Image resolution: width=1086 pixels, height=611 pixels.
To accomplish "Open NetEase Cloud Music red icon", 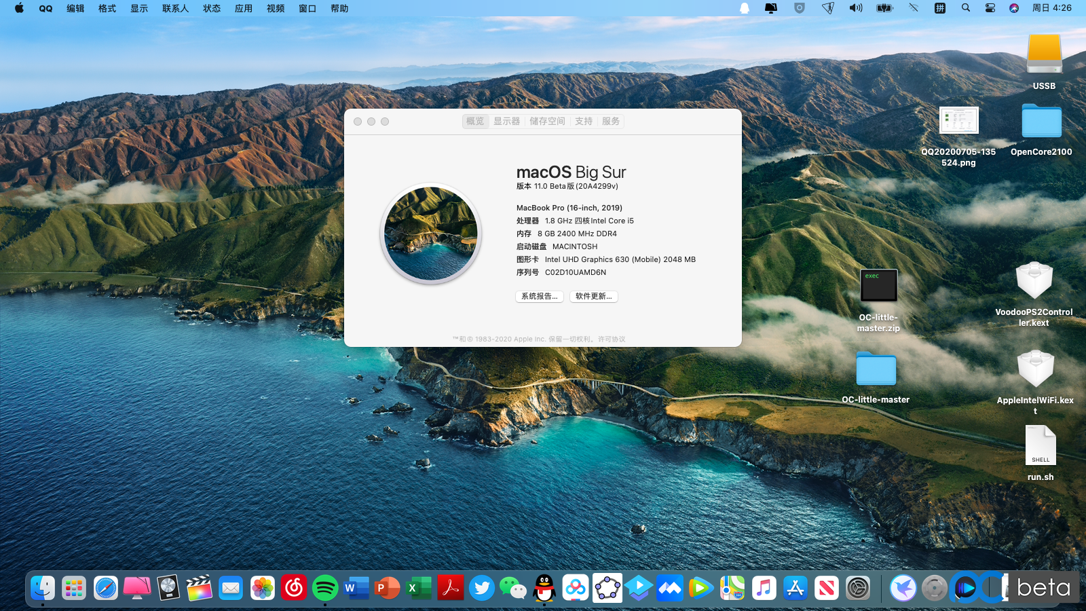I will click(x=294, y=588).
